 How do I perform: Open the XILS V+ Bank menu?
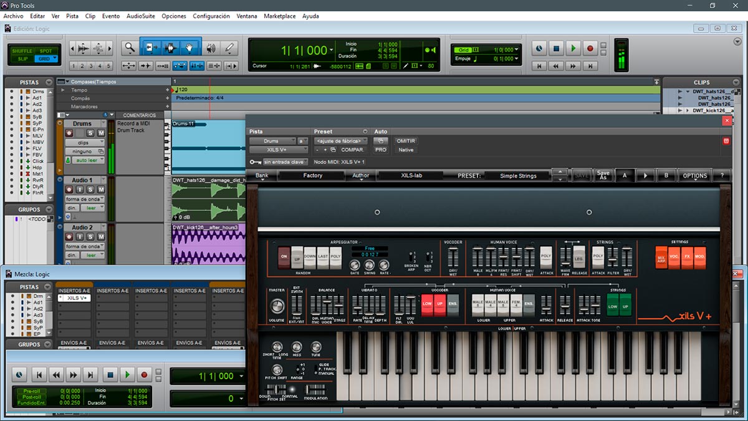tap(262, 176)
